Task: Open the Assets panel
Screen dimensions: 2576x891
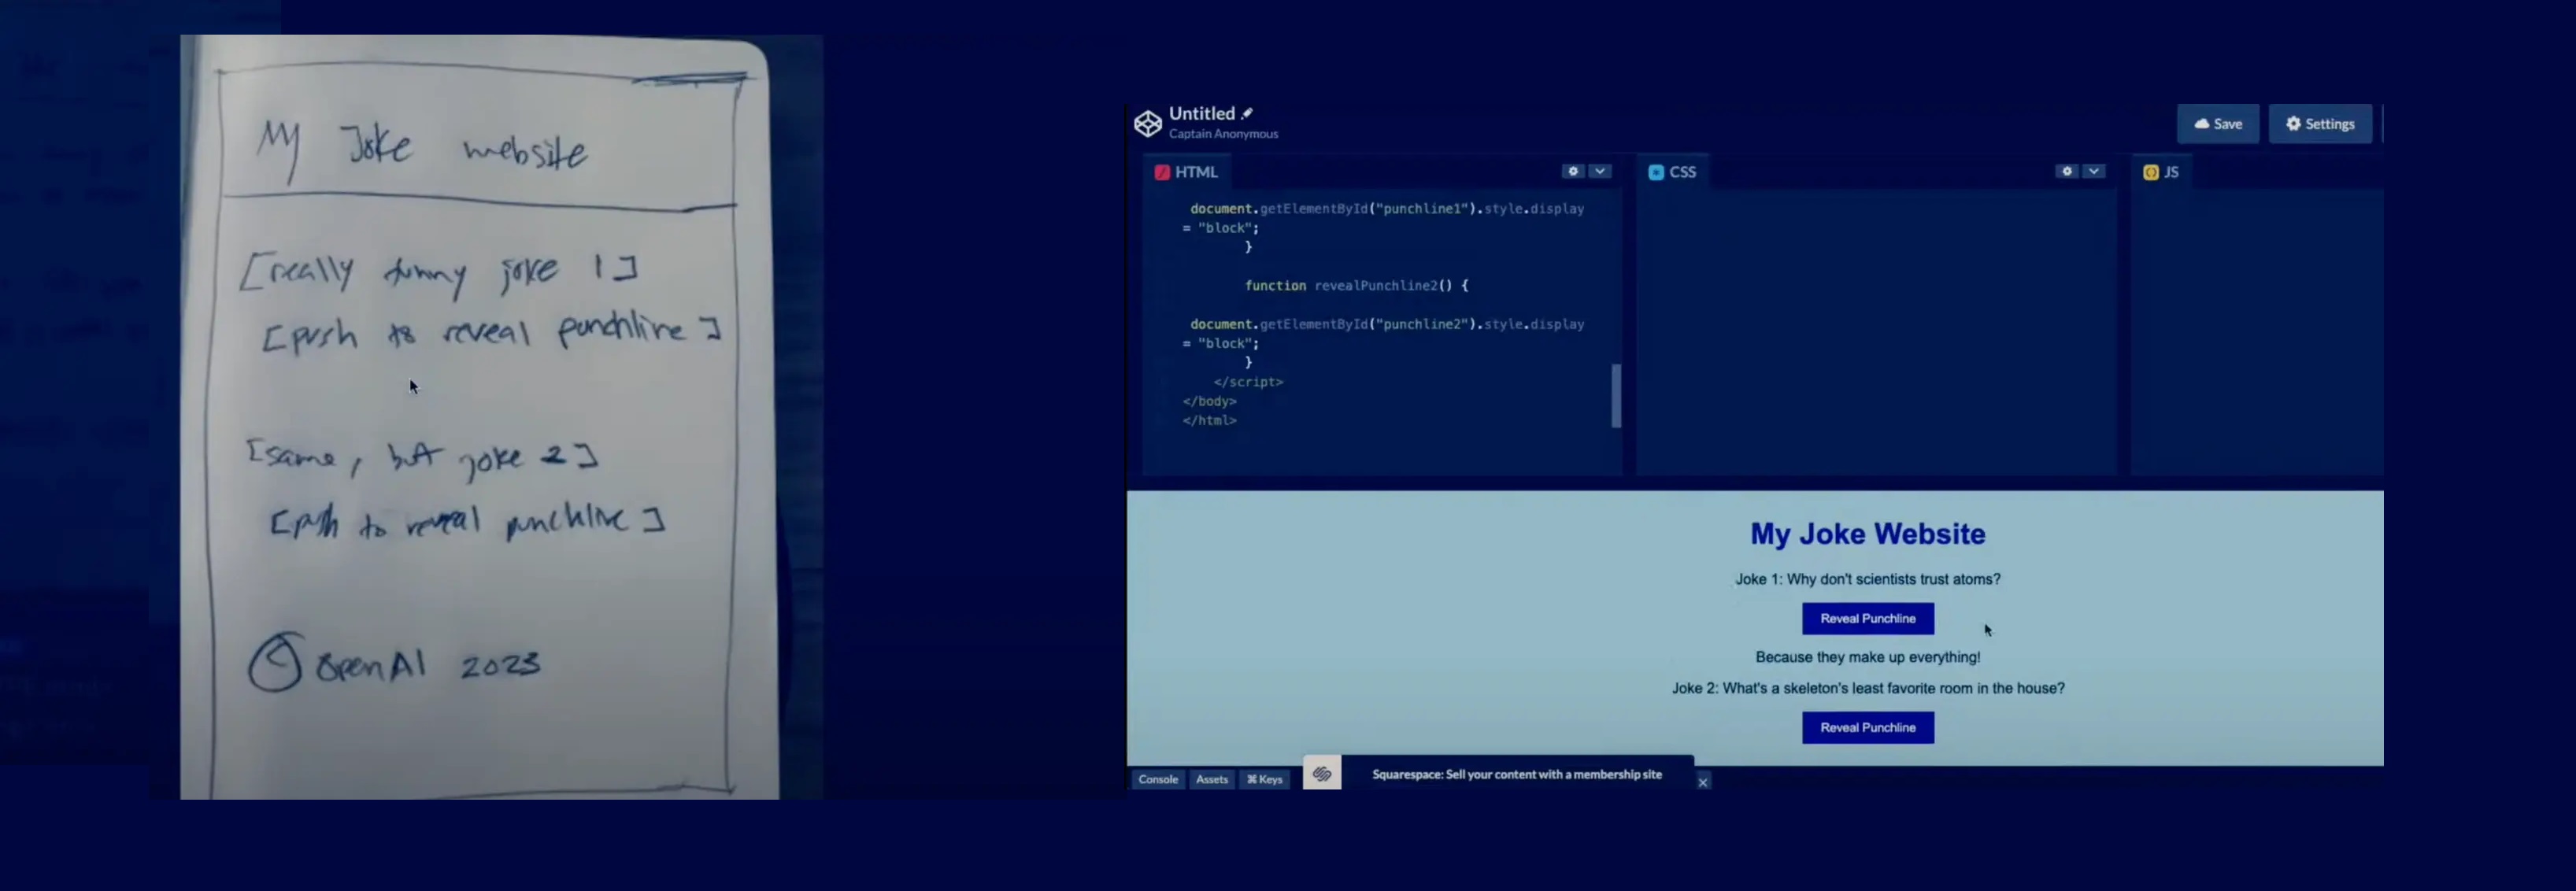Action: coord(1211,779)
